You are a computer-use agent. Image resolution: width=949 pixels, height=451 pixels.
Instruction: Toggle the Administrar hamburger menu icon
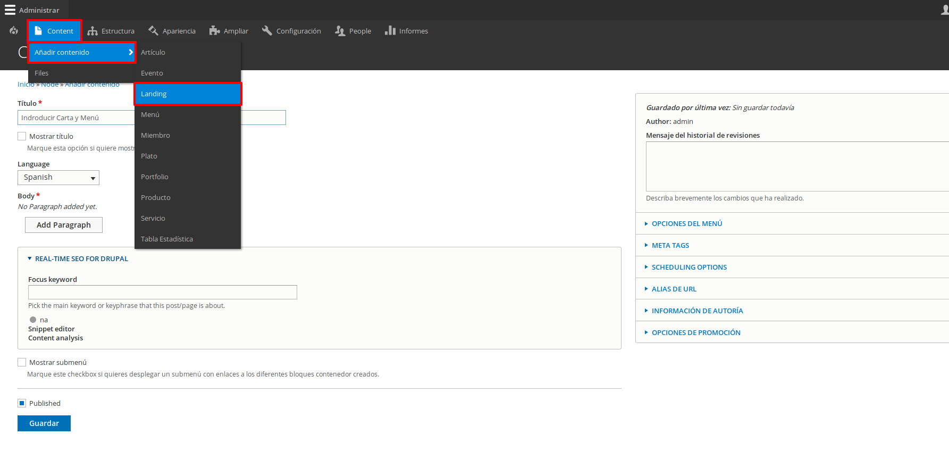pyautogui.click(x=10, y=10)
